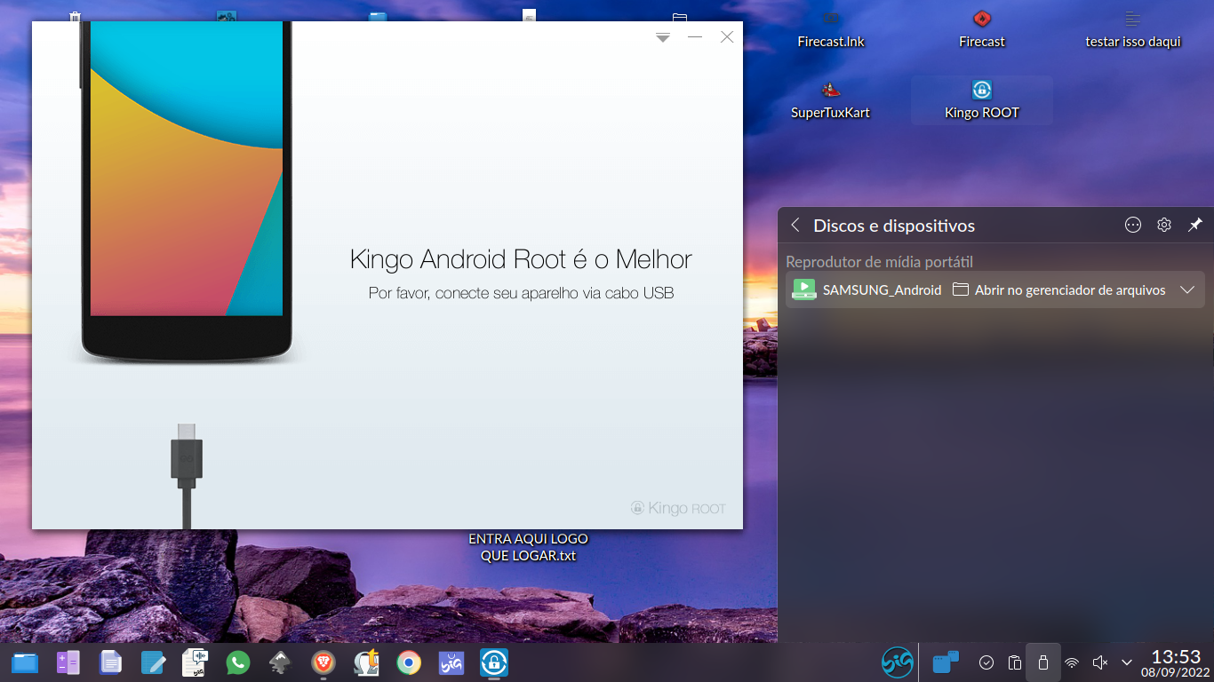The height and width of the screenshot is (682, 1214).
Task: Switch to the Kingo ROOT taskbar entry
Action: [494, 662]
